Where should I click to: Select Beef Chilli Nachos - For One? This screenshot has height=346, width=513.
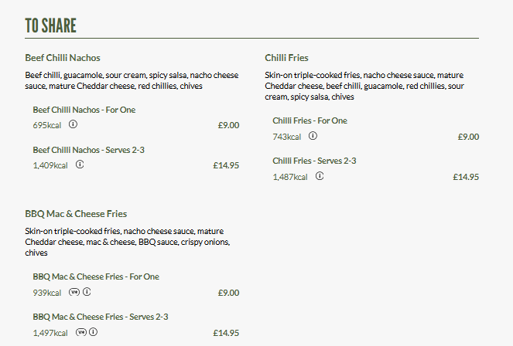[84, 110]
